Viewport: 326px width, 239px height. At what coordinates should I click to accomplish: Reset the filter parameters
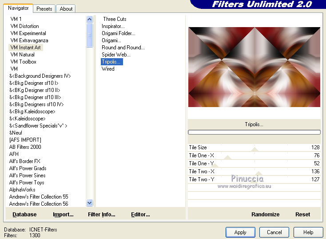tap(302, 215)
